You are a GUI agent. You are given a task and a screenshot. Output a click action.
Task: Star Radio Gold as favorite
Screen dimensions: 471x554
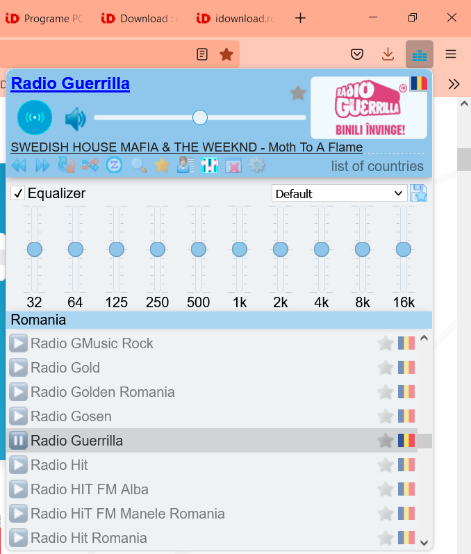(x=385, y=368)
